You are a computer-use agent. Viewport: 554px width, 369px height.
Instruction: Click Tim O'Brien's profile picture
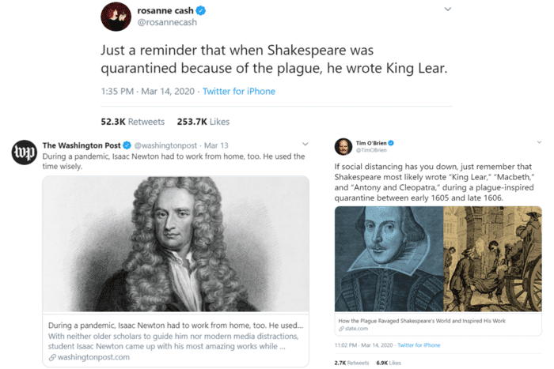343,147
